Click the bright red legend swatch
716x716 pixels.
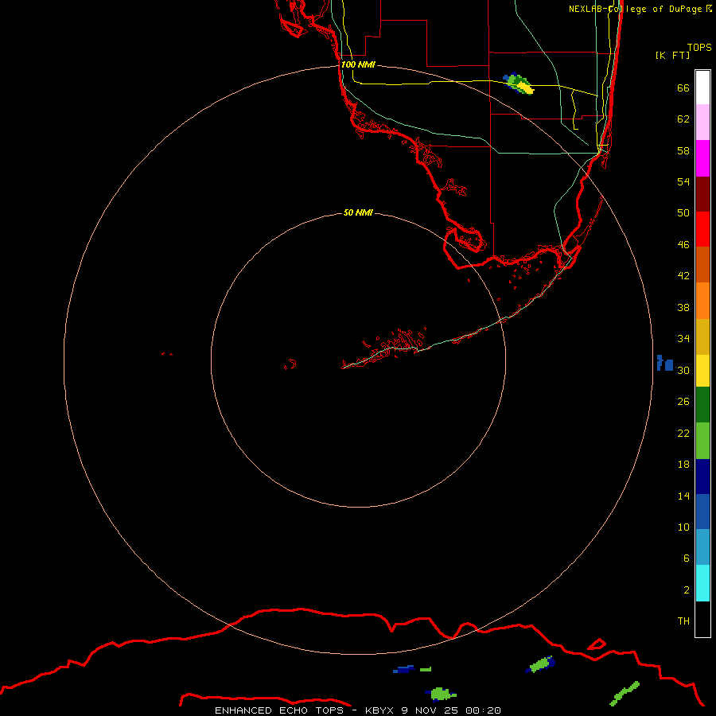[702, 229]
